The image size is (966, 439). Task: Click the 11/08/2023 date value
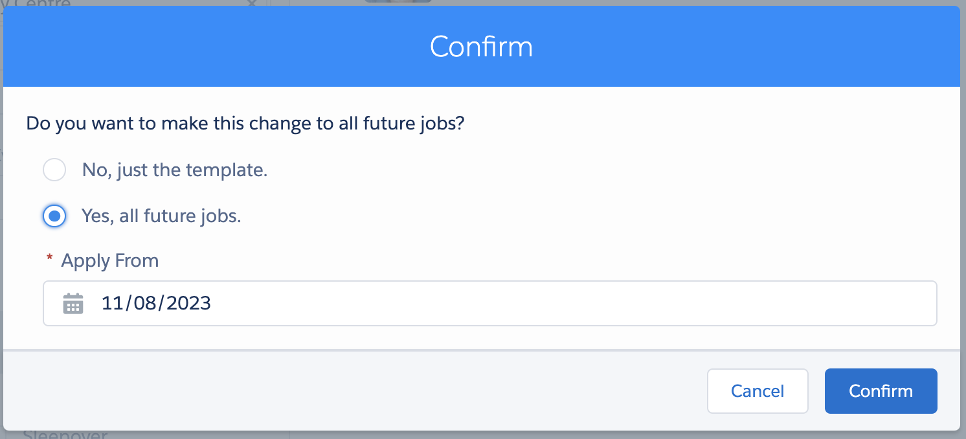point(156,303)
